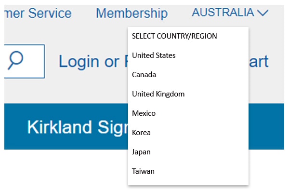Image resolution: width=289 pixels, height=193 pixels.
Task: Switch region to Taiwan
Action: coord(143,171)
